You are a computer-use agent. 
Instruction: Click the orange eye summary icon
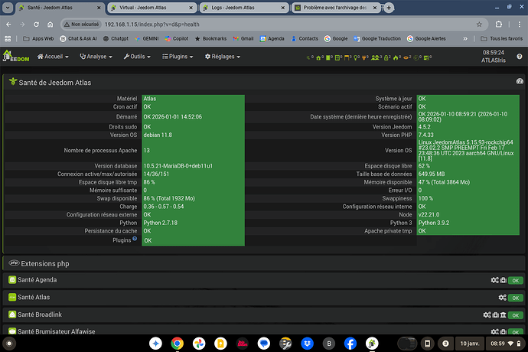[406, 57]
